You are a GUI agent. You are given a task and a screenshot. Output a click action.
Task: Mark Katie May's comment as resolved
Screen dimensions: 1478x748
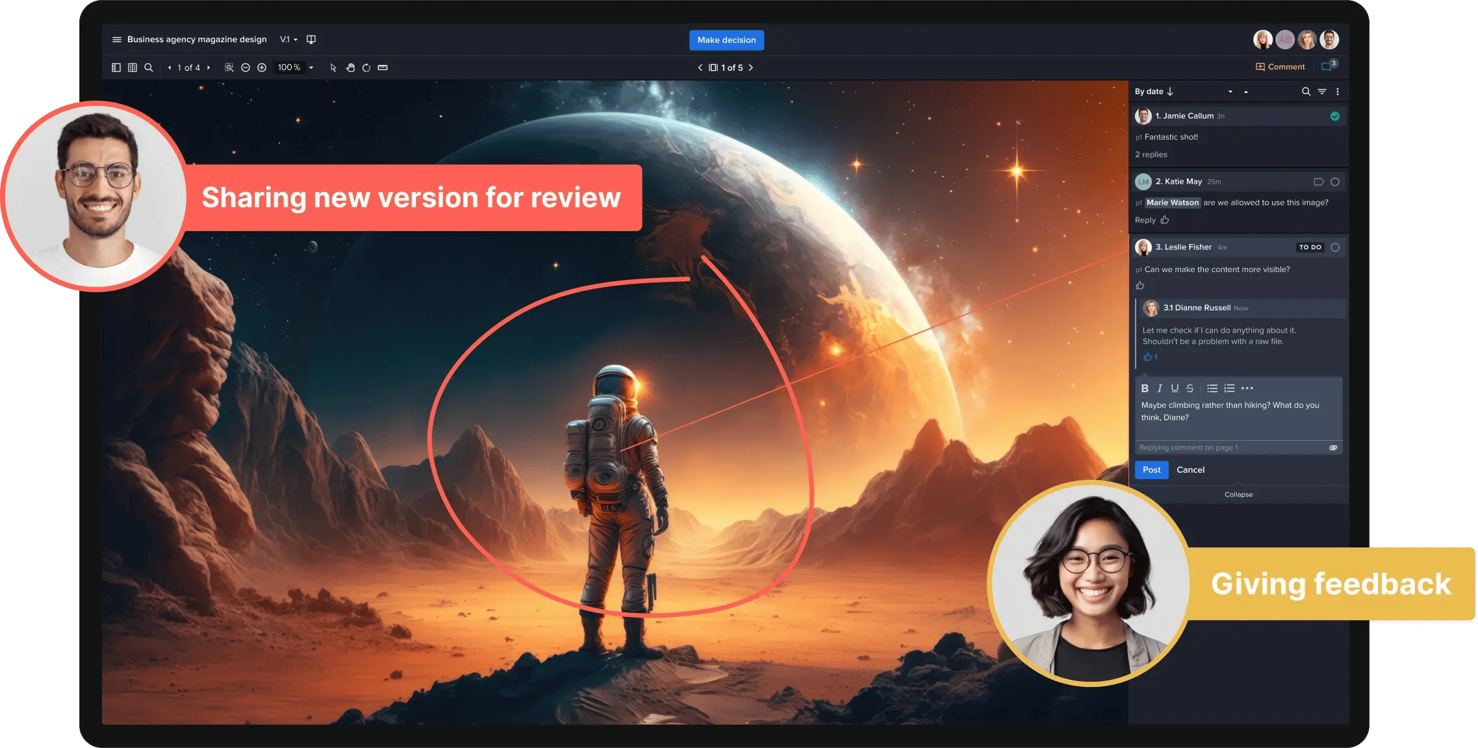(1335, 182)
